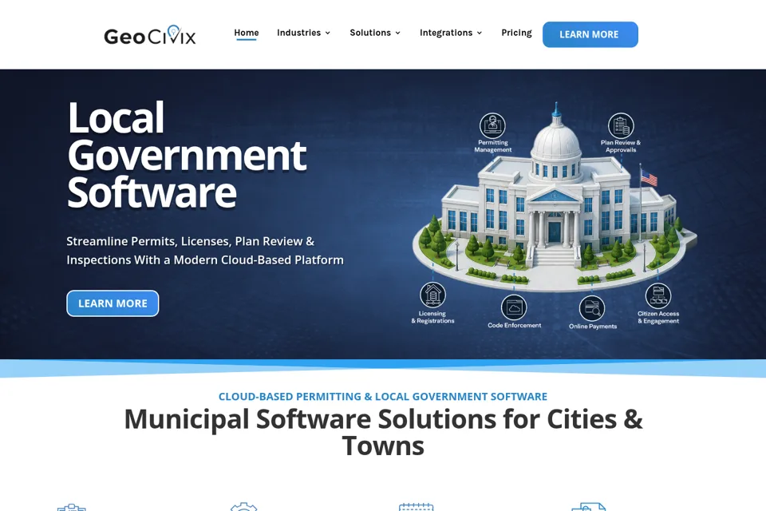Screen dimensions: 766x511
Task: Click the Plan Review & Approvals icon
Action: coord(621,125)
